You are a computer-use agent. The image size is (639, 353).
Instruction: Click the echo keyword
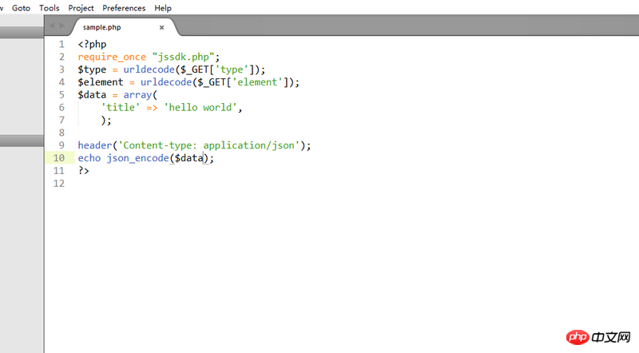[x=89, y=158]
